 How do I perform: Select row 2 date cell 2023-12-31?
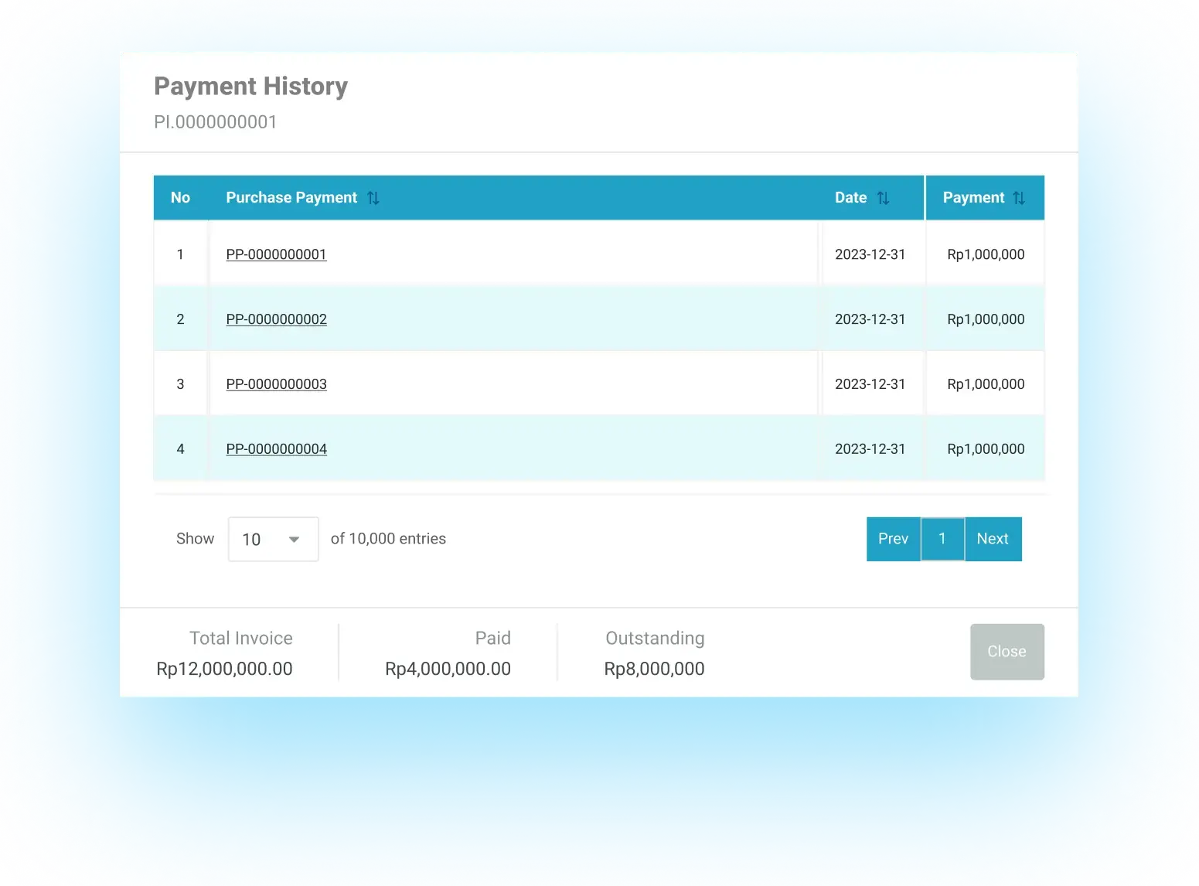870,319
